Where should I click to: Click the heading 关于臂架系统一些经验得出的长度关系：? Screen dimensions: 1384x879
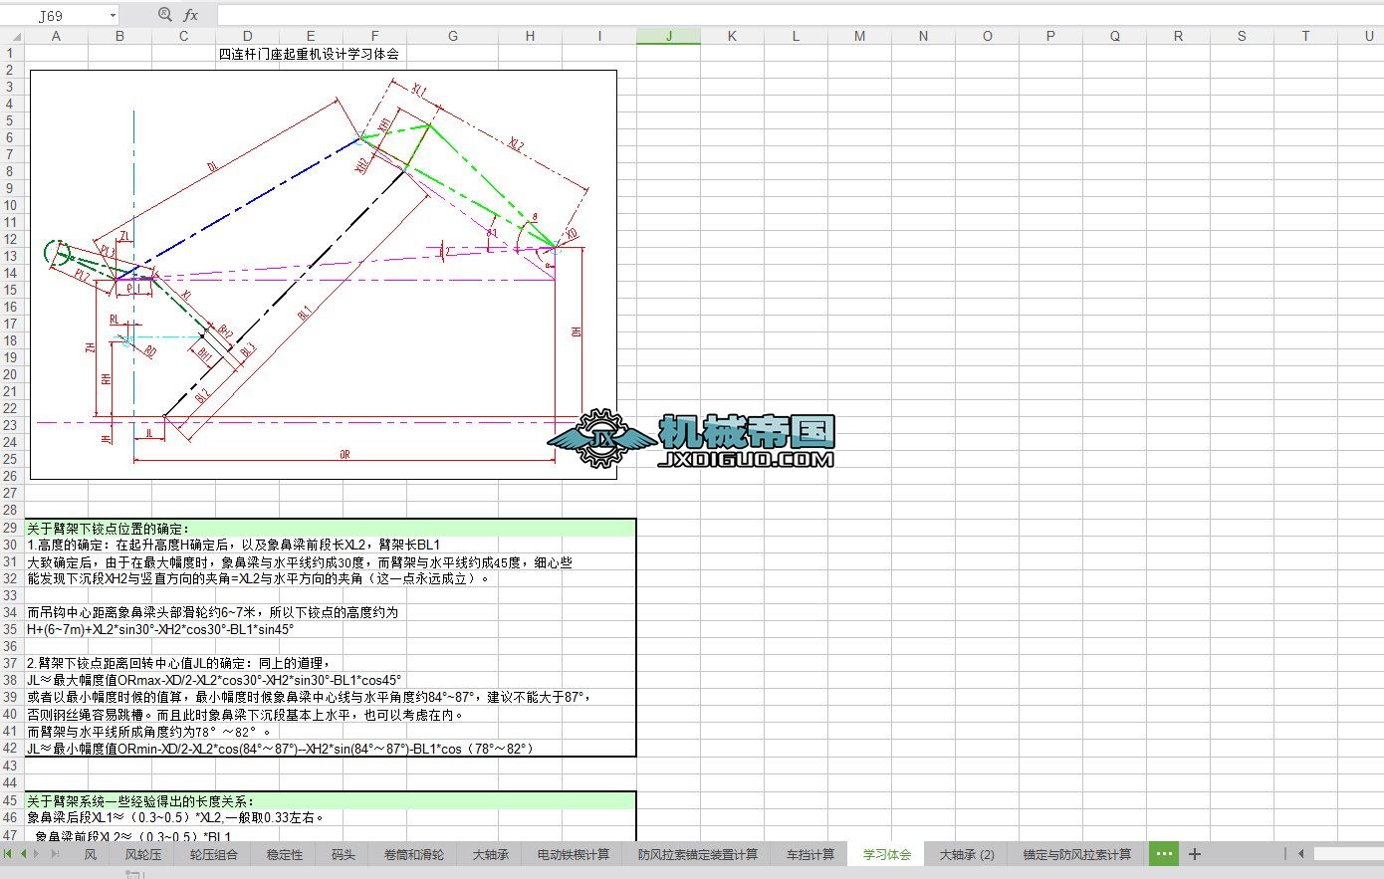(x=140, y=801)
